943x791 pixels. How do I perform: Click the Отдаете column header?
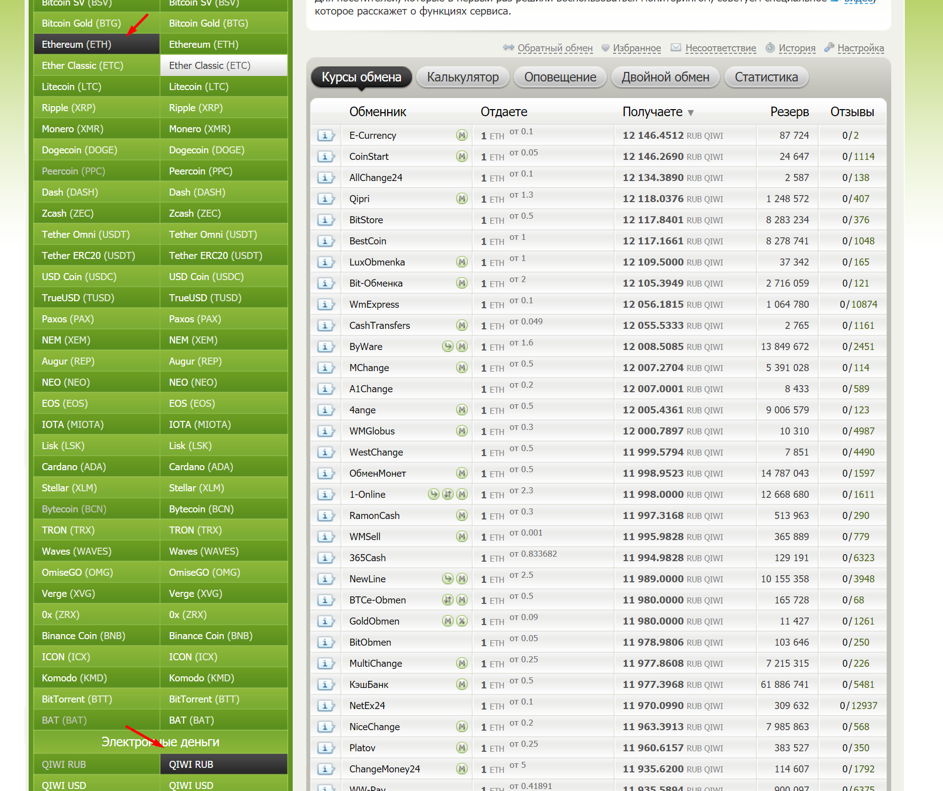point(504,112)
